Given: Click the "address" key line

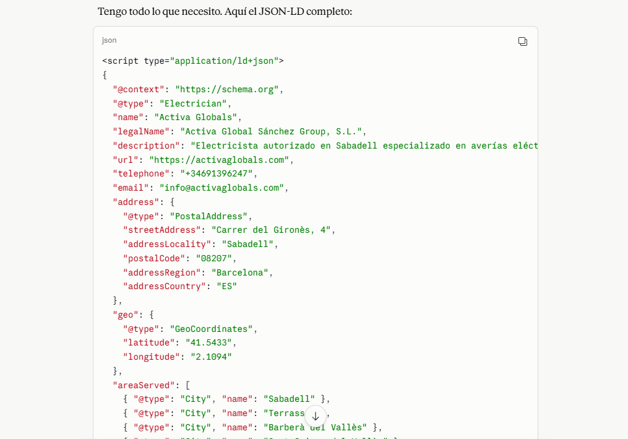Looking at the screenshot, I should pos(144,202).
